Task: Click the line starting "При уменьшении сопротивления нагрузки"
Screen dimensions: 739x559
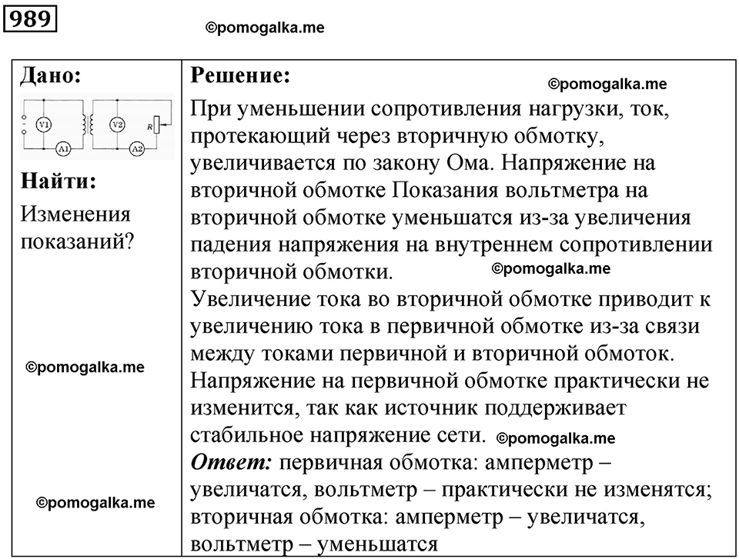Action: click(x=430, y=109)
